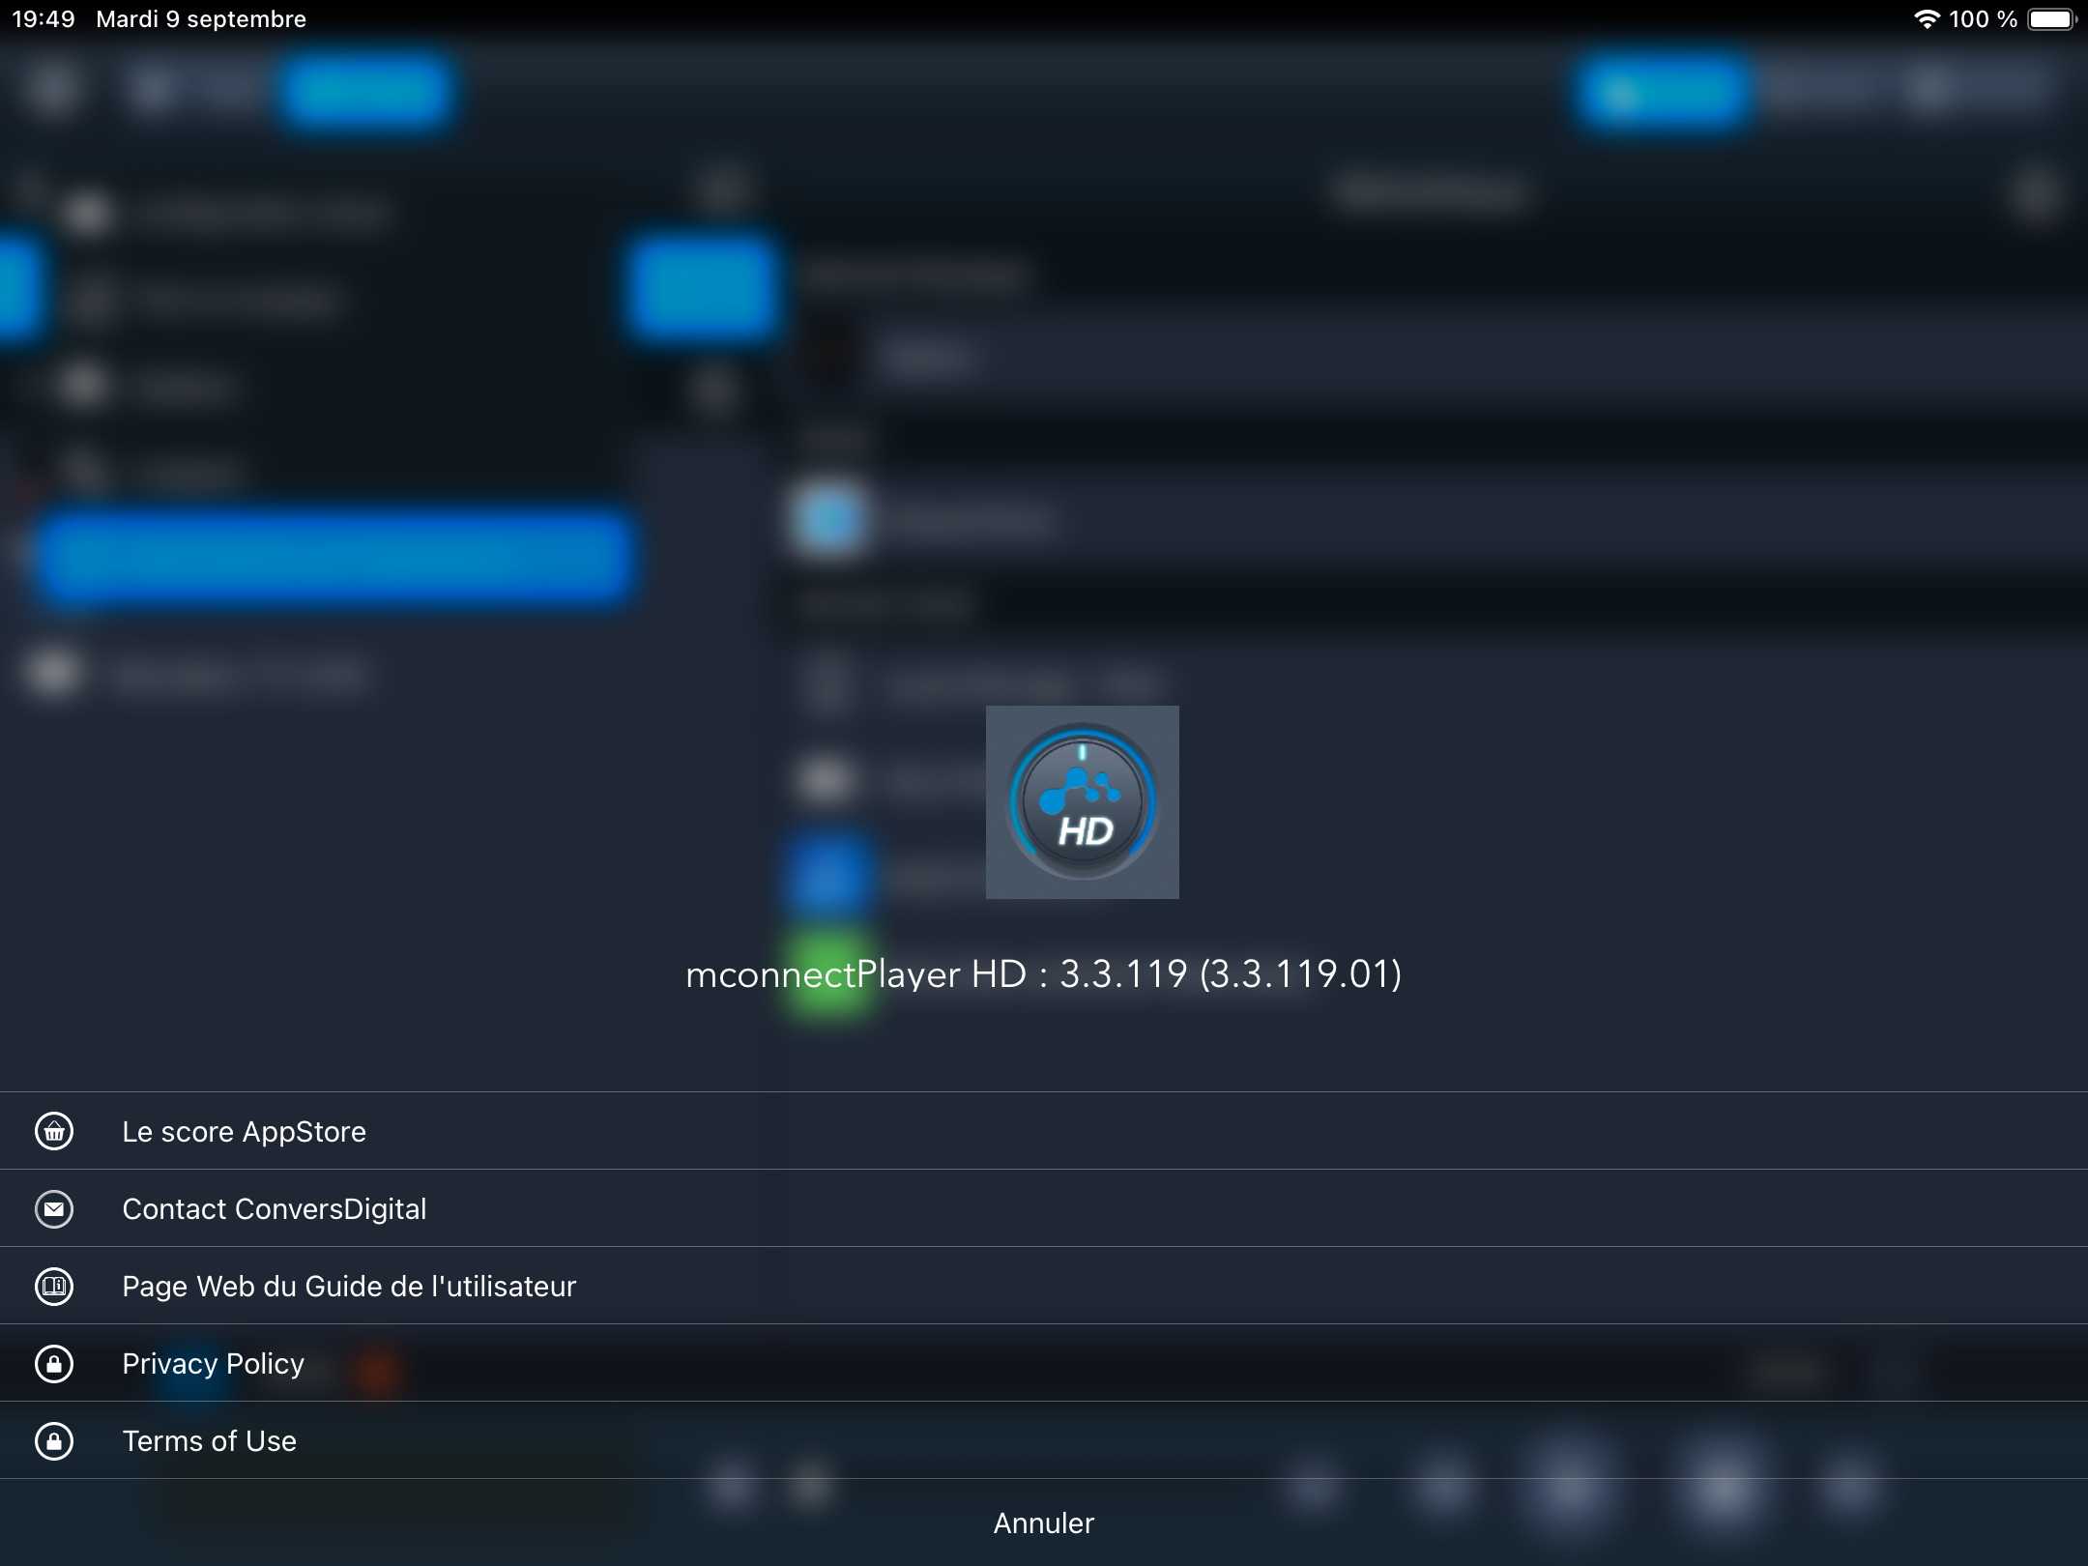2088x1566 pixels.
Task: Tap the 19:49 clock in status bar
Action: click(43, 19)
